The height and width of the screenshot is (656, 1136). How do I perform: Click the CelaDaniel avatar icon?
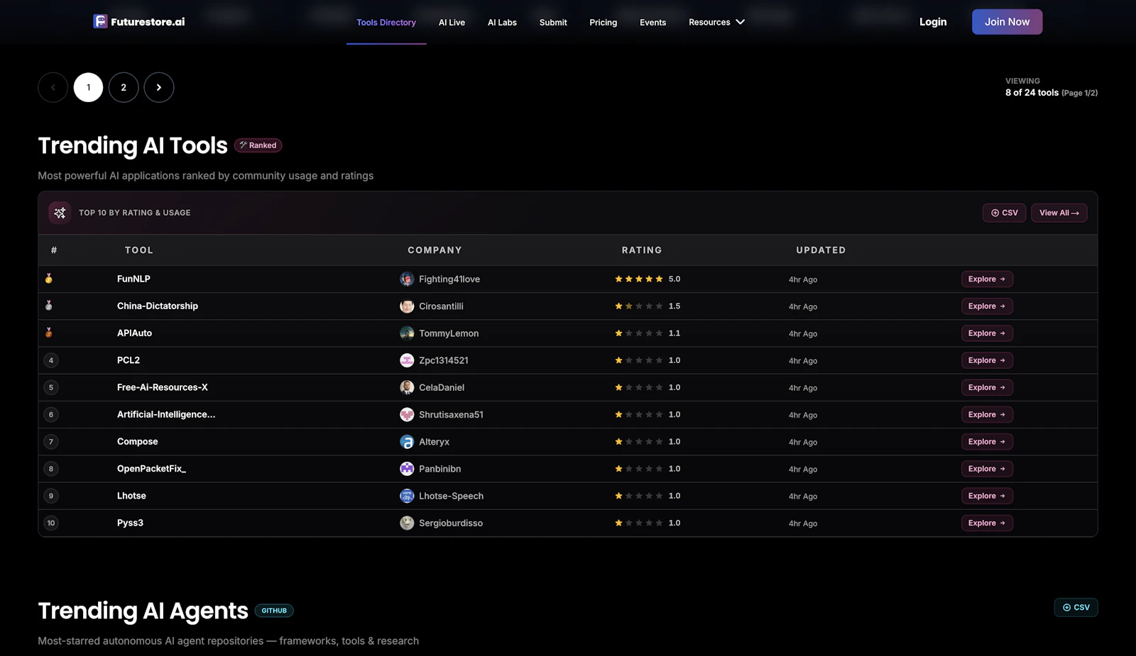[x=407, y=387]
